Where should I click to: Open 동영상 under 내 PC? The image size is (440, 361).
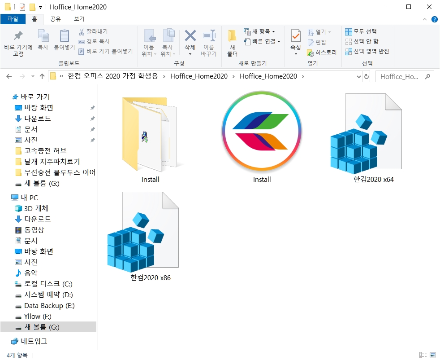point(34,230)
